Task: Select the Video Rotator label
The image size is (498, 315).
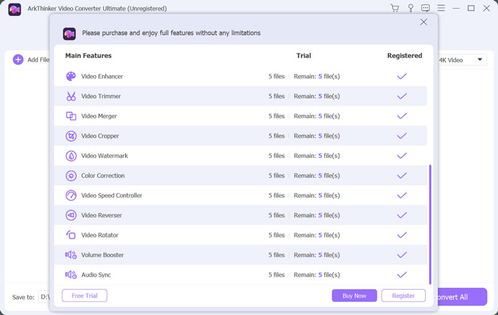Action: point(100,235)
